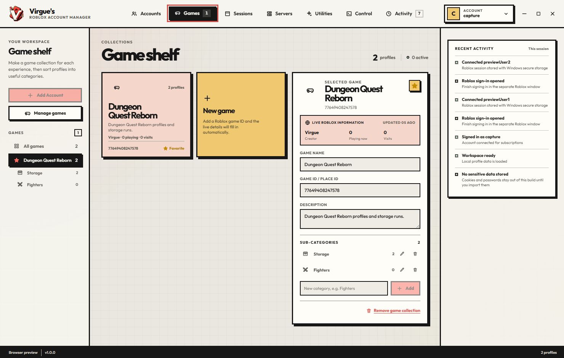Click the 0 active status indicator
564x358 pixels.
[417, 58]
